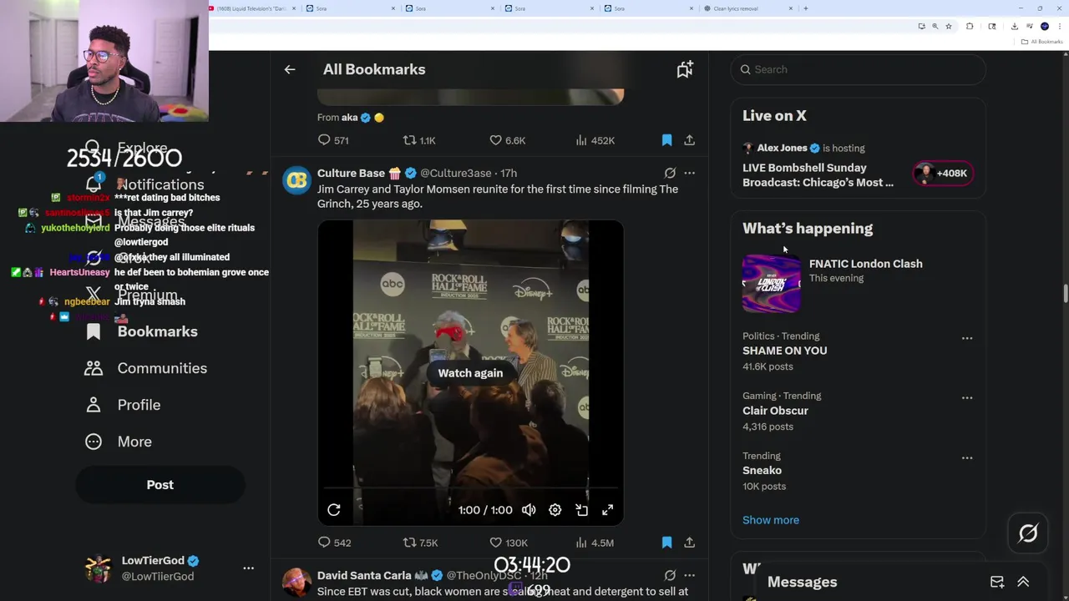
Task: Open more options on David Santa Carla's post
Action: (689, 575)
